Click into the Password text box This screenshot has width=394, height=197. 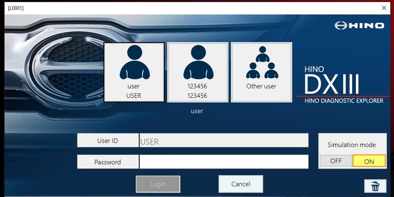pos(223,162)
